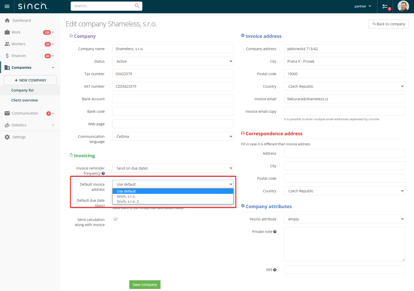Select Sinch, s.r.o. in the open dropdown
The width and height of the screenshot is (414, 291).
point(126,196)
